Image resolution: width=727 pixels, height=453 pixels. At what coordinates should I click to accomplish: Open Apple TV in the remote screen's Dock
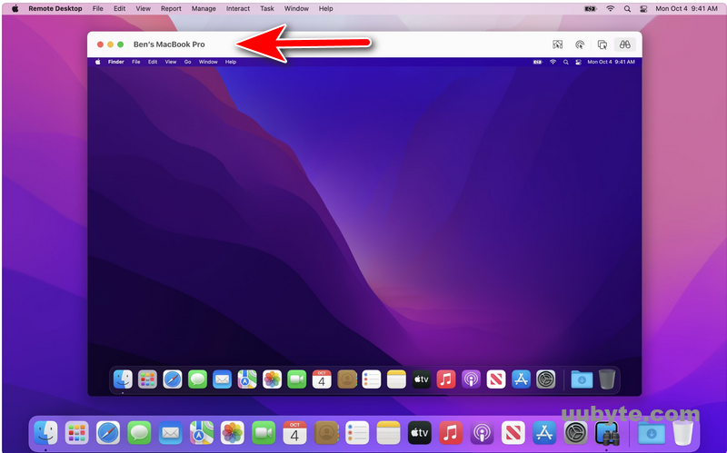(x=422, y=379)
